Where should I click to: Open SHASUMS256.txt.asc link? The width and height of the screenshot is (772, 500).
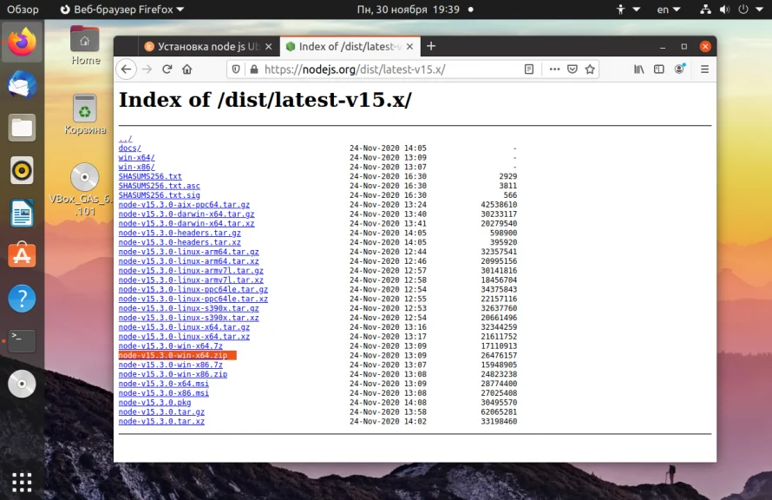click(159, 186)
